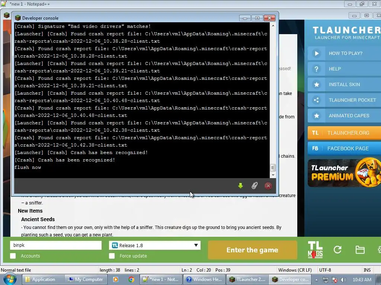Image resolution: width=381 pixels, height=285 pixels.
Task: Open the FACEBOOK PAGE link button
Action: (x=344, y=148)
